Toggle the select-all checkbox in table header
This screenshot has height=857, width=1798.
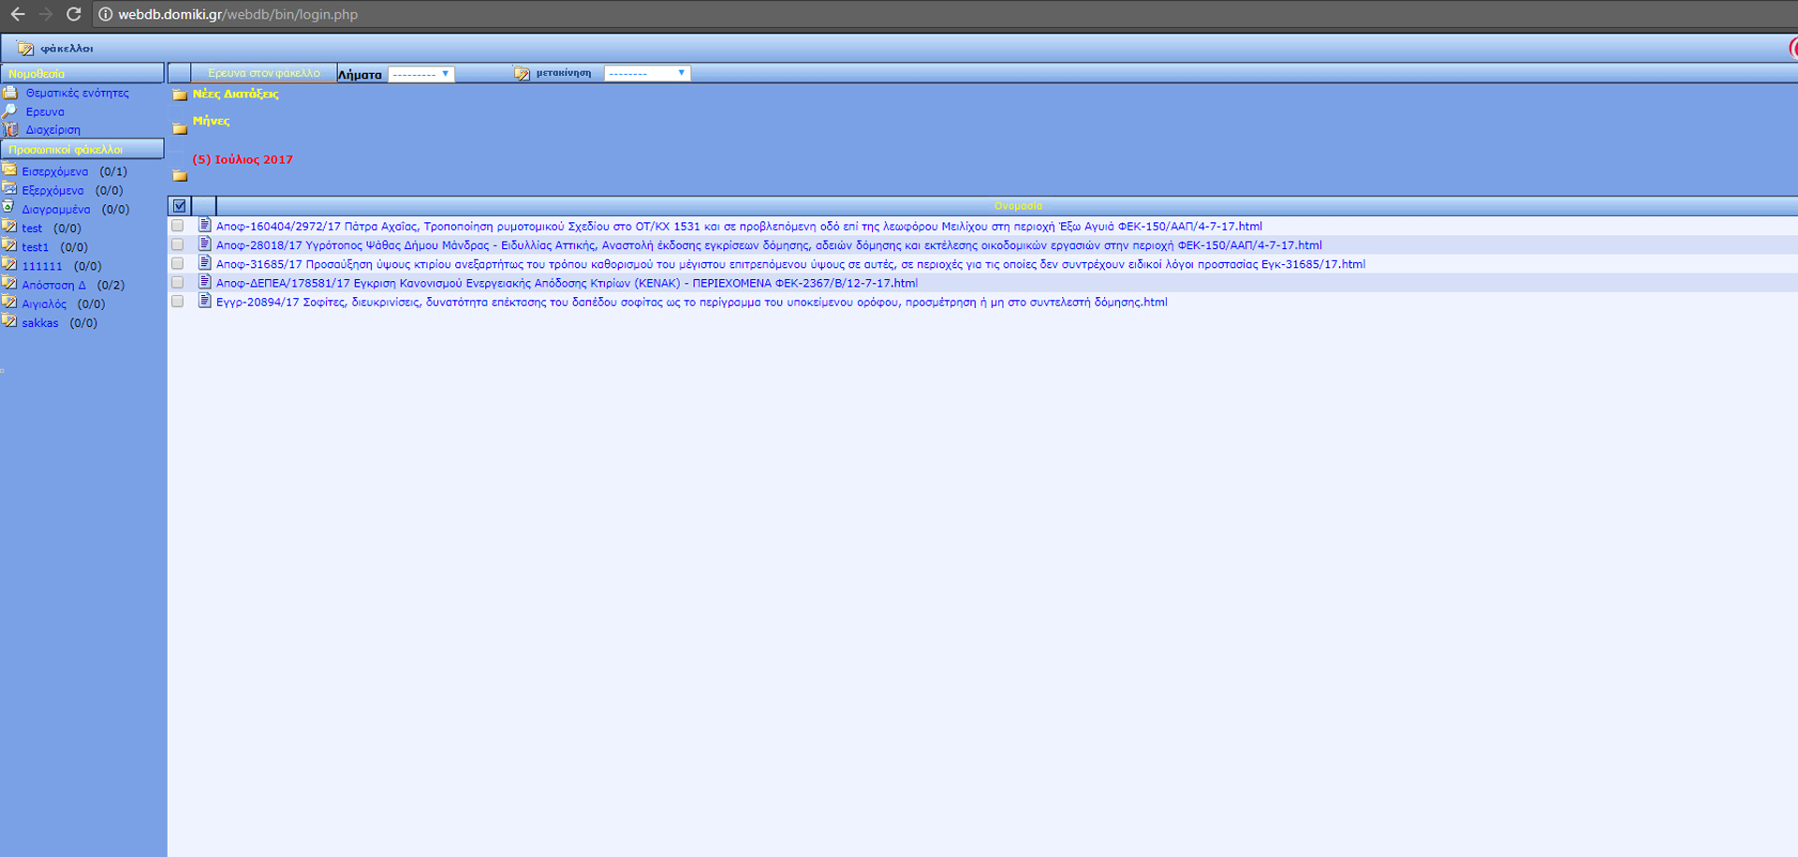coord(180,206)
